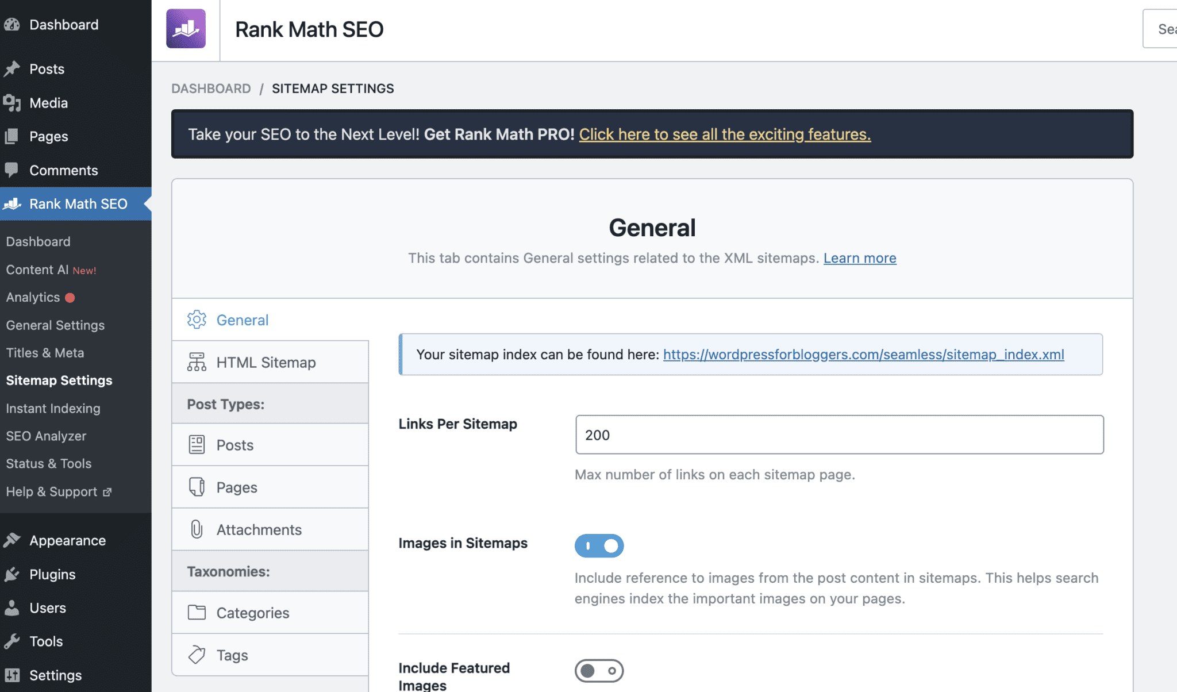This screenshot has height=692, width=1177.
Task: Select the Attachments paperclip icon
Action: pyautogui.click(x=197, y=529)
